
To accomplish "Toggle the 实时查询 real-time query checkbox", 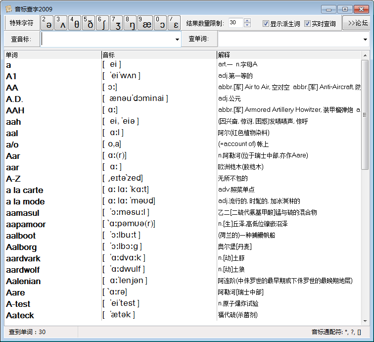I will tap(320, 24).
